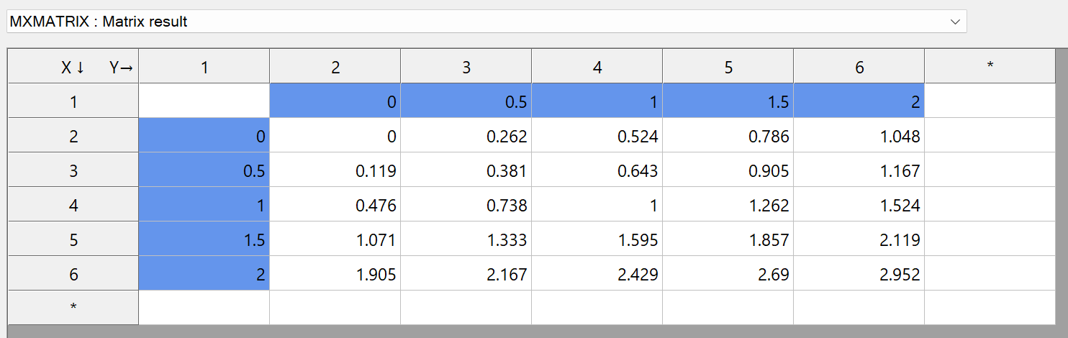
Task: Select row header 1
Action: point(73,101)
